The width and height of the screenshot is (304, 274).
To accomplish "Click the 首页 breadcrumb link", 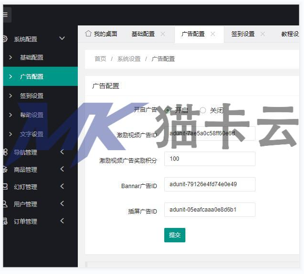I will pyautogui.click(x=100, y=59).
